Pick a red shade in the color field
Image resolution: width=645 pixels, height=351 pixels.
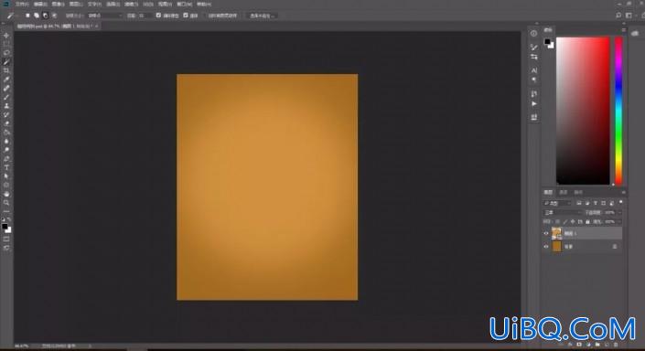pyautogui.click(x=583, y=111)
